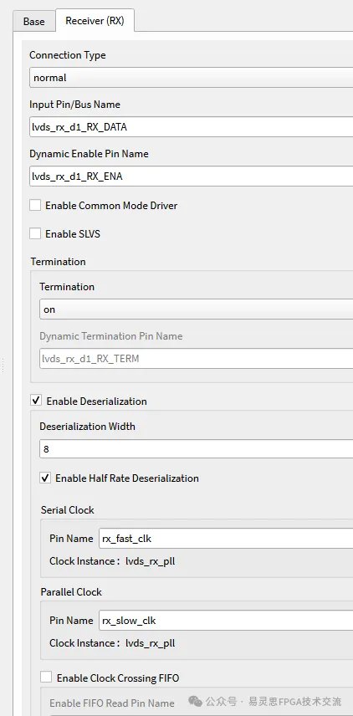Image resolution: width=353 pixels, height=716 pixels.
Task: Enable the Common Mode Driver checkbox
Action: click(x=35, y=205)
